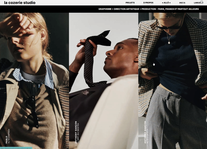Open the Projets menu item

[x=130, y=3]
